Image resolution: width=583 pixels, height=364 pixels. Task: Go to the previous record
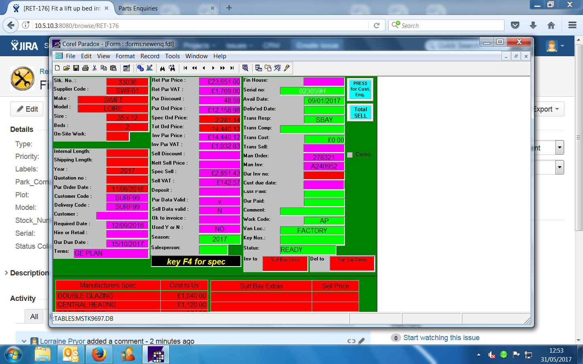point(204,68)
